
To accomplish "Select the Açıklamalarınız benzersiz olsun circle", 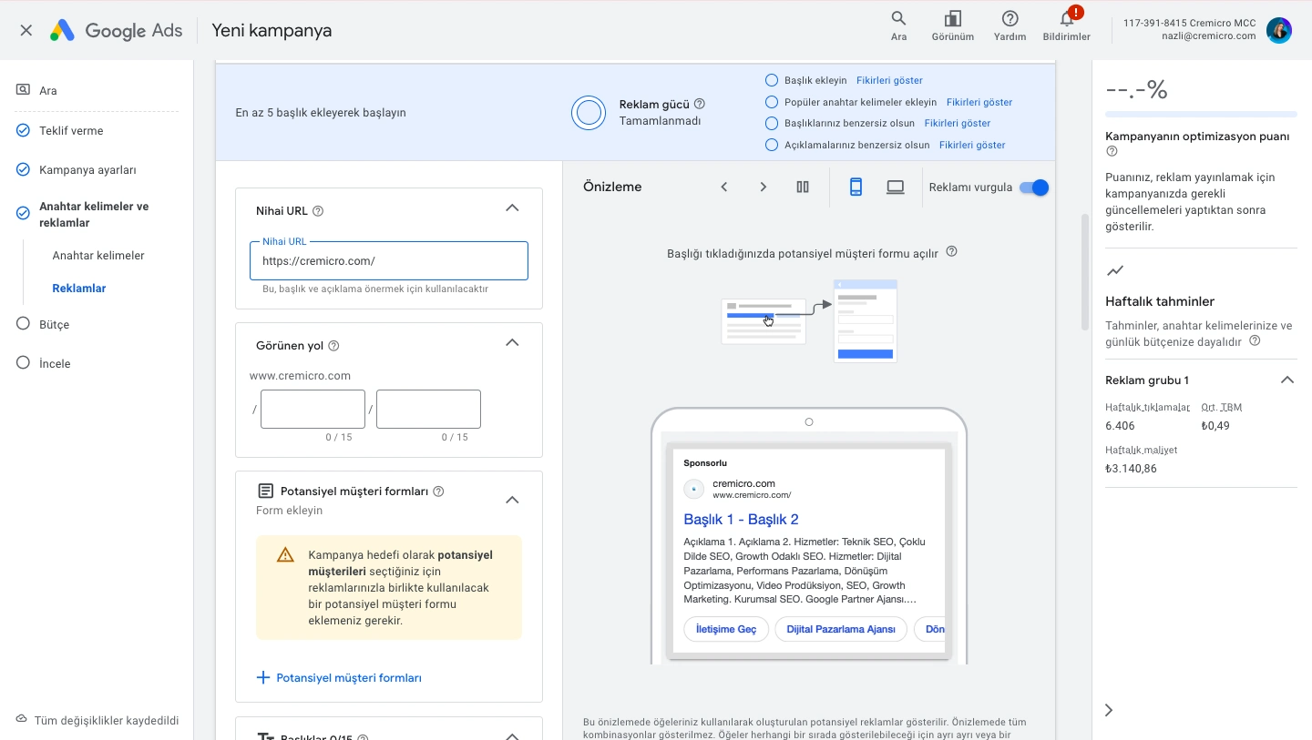I will [772, 145].
